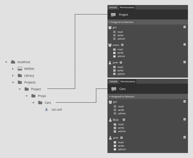Expand the NVIDIA tree node
The image size is (193, 158).
tap(13, 69)
